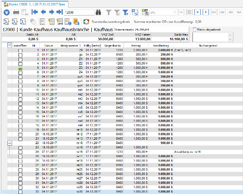Sort by the Gegenkonto column header

113,46
